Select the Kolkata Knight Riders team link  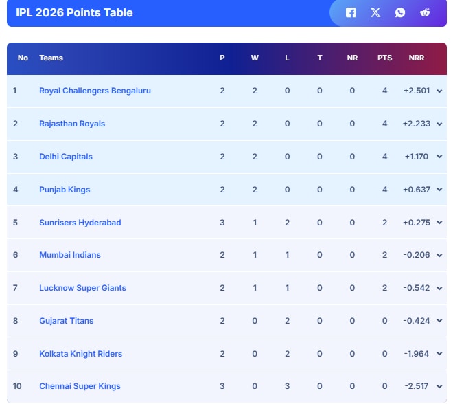coord(80,354)
